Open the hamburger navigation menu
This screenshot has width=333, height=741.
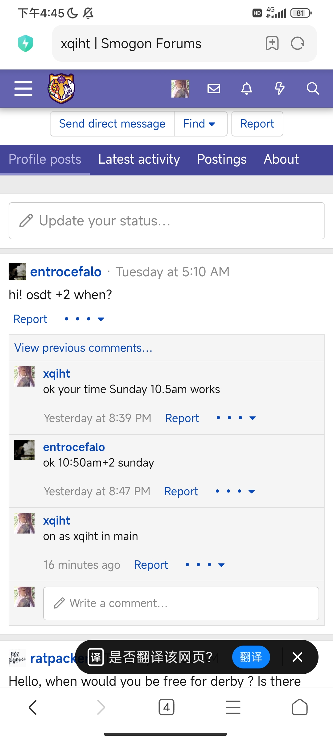point(23,89)
